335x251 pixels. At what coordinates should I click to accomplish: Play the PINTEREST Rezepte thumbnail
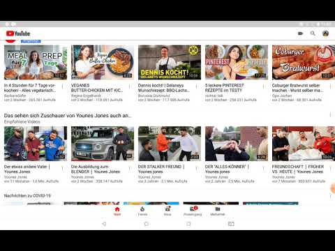pos(237,62)
